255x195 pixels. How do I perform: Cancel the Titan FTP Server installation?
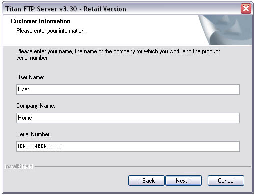pyautogui.click(x=226, y=181)
